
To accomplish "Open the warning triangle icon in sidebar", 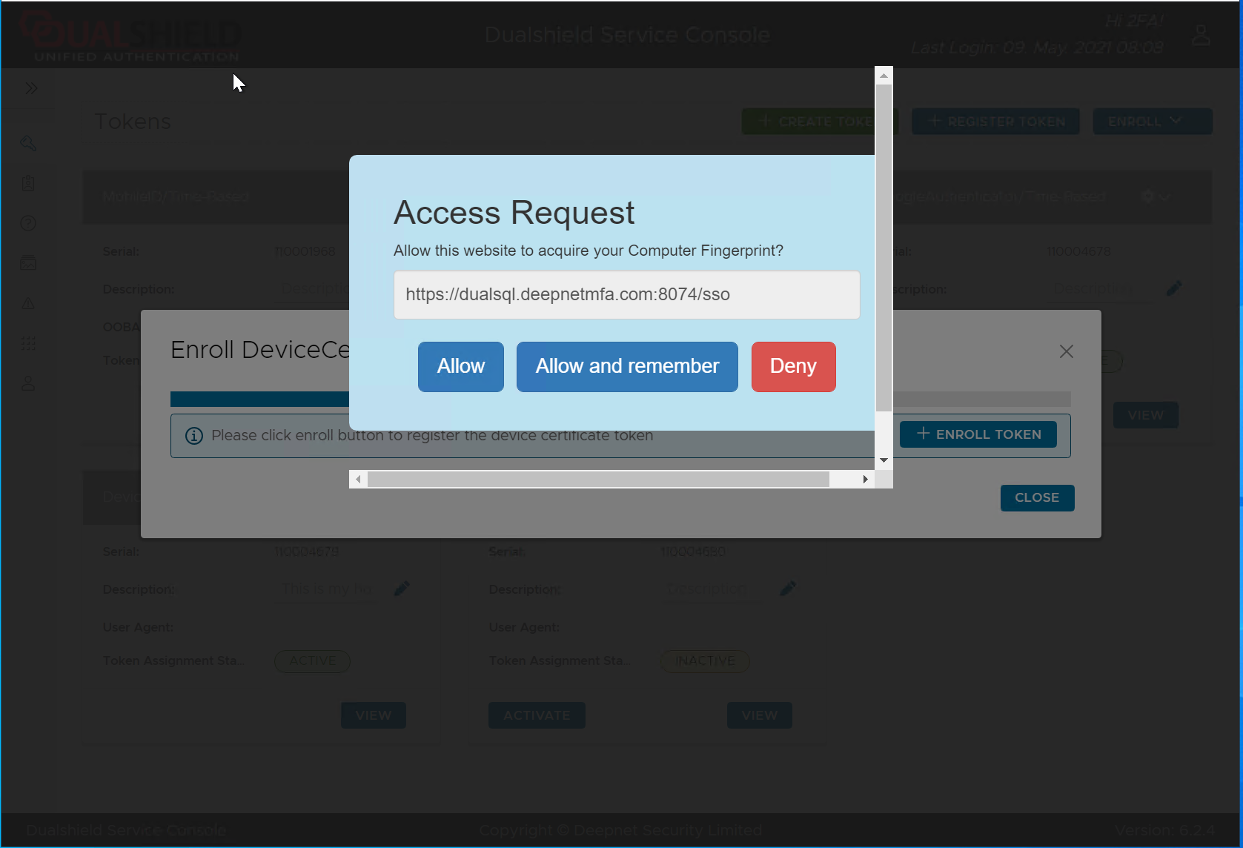I will 28,303.
